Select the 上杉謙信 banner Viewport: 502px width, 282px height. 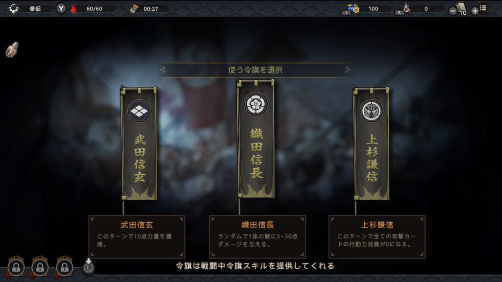click(372, 143)
